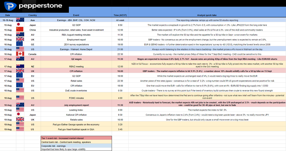Click the 'Important but less likely' legend entry

click(x=76, y=149)
